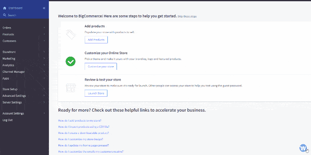Expand the Storefront menu
Viewport: 311px width, 155px height.
tap(24, 52)
